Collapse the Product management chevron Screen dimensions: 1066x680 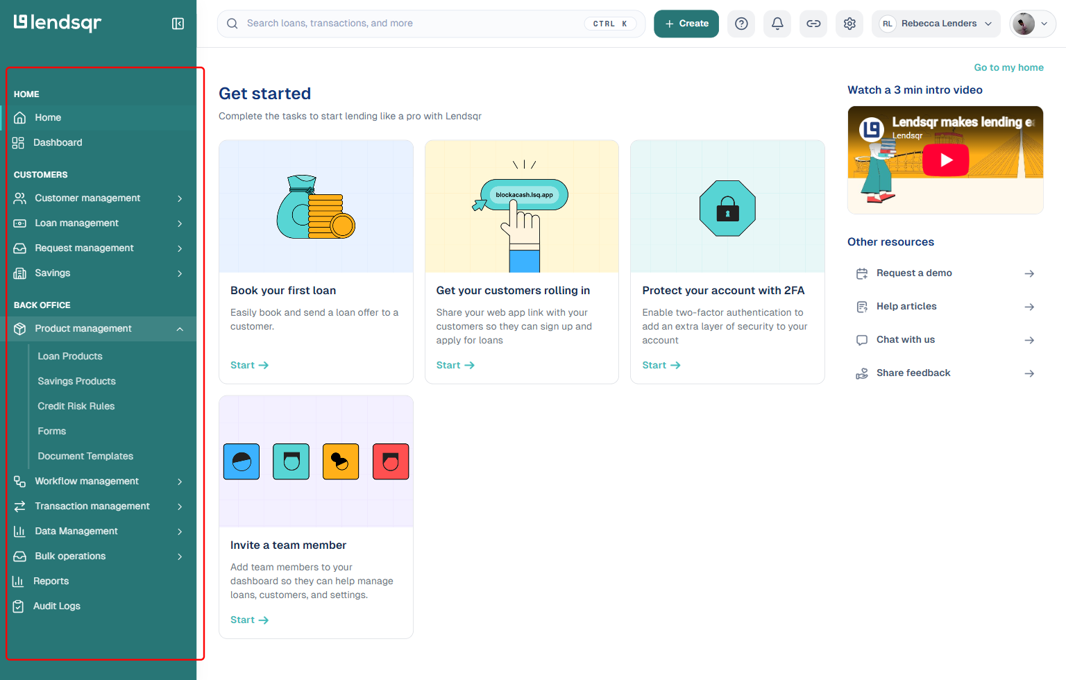coord(180,329)
